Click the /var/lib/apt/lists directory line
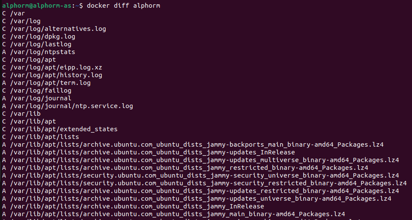 (x=40, y=137)
